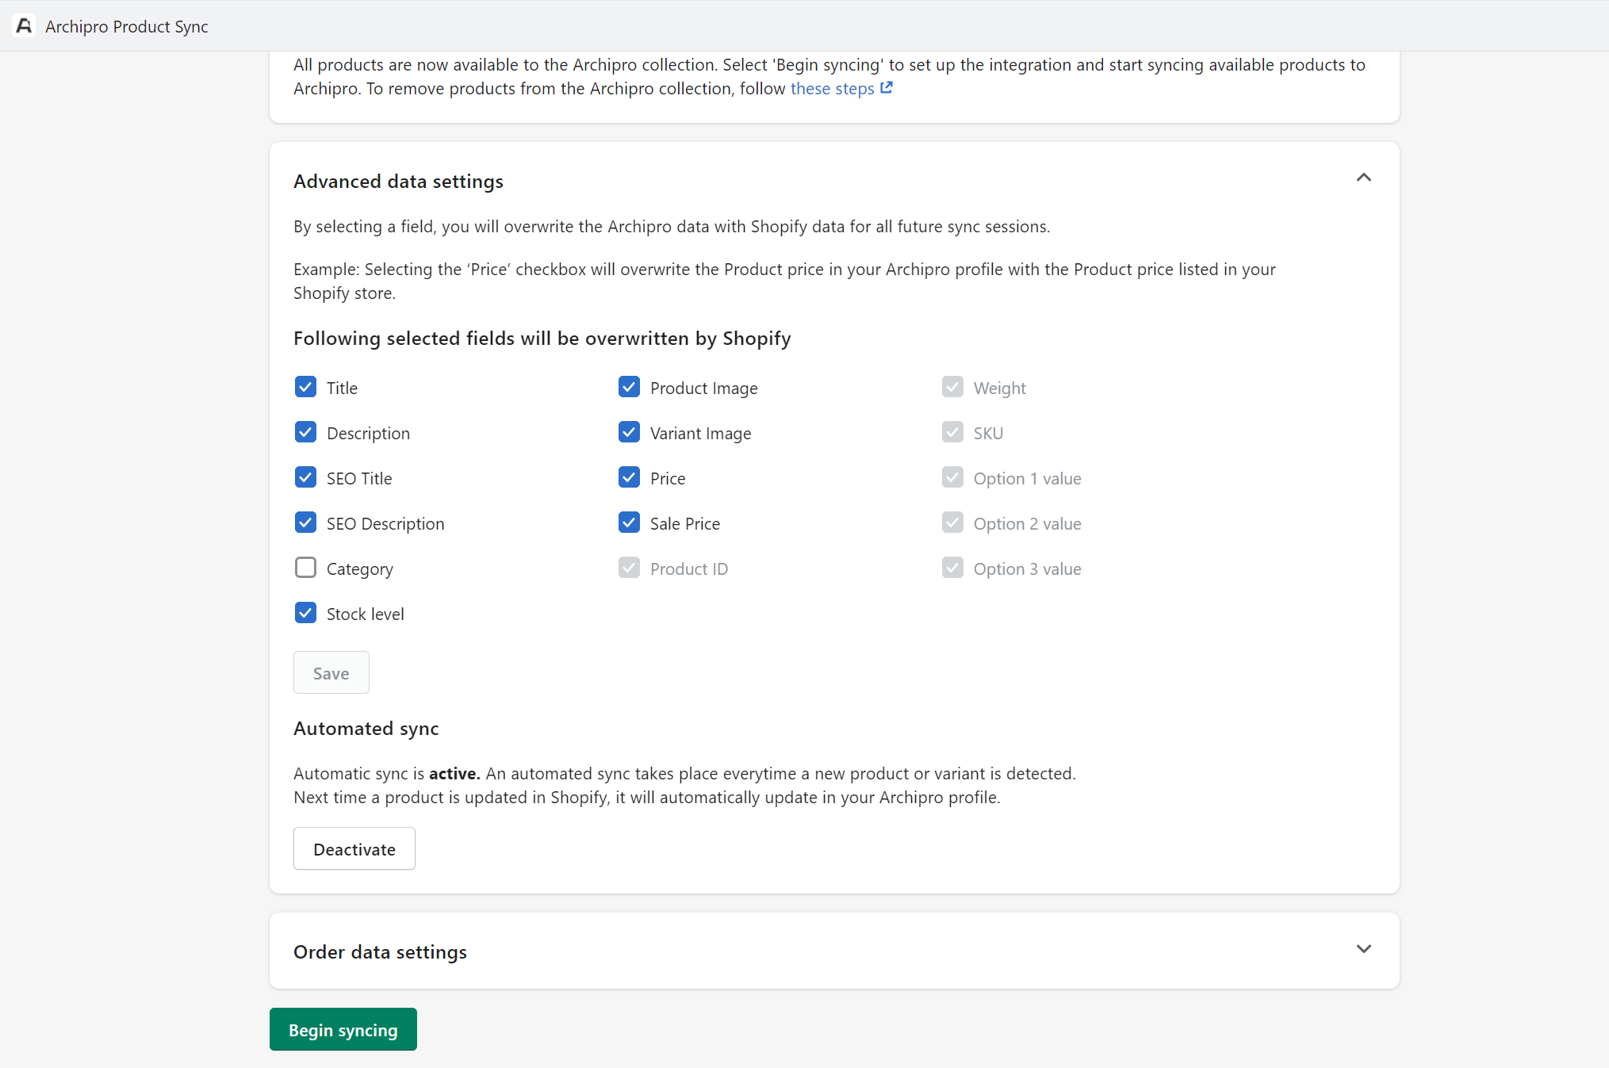Image resolution: width=1609 pixels, height=1068 pixels.
Task: Click the Order data settings heading
Action: point(380,952)
